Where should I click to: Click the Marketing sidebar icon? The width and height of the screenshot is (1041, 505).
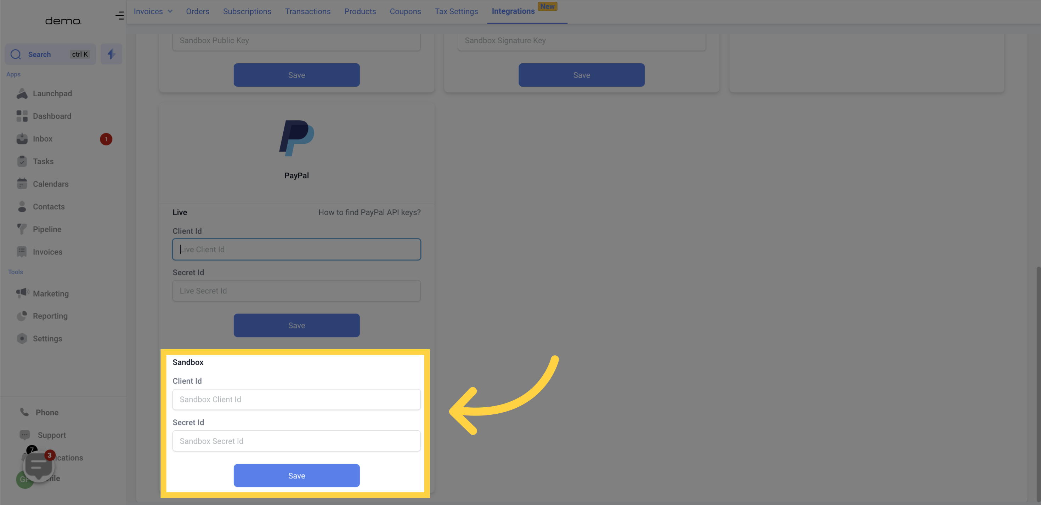point(23,293)
